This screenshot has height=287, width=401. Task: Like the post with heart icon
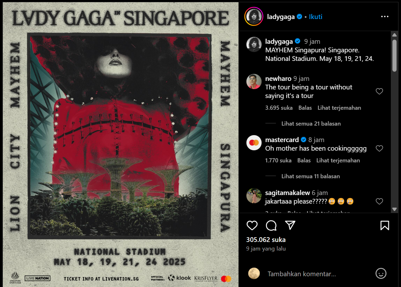[252, 225]
